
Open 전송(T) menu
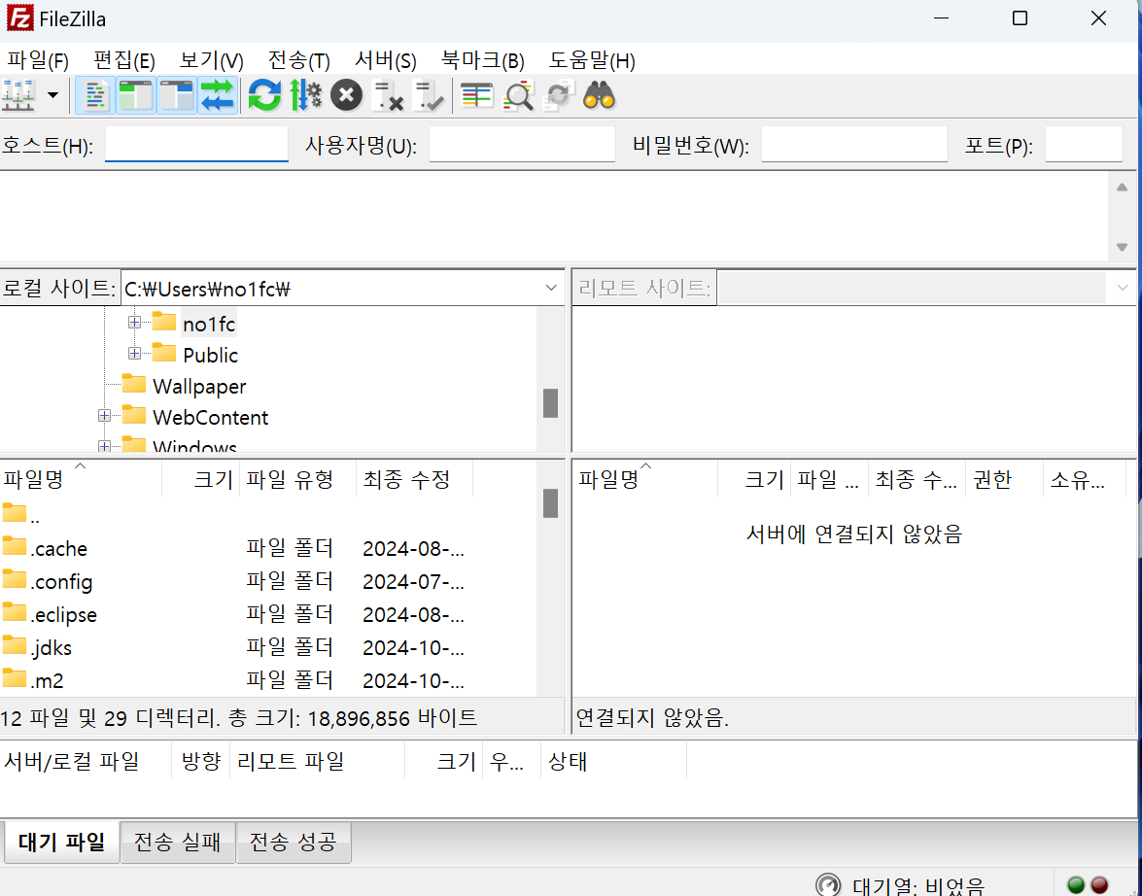(x=298, y=60)
